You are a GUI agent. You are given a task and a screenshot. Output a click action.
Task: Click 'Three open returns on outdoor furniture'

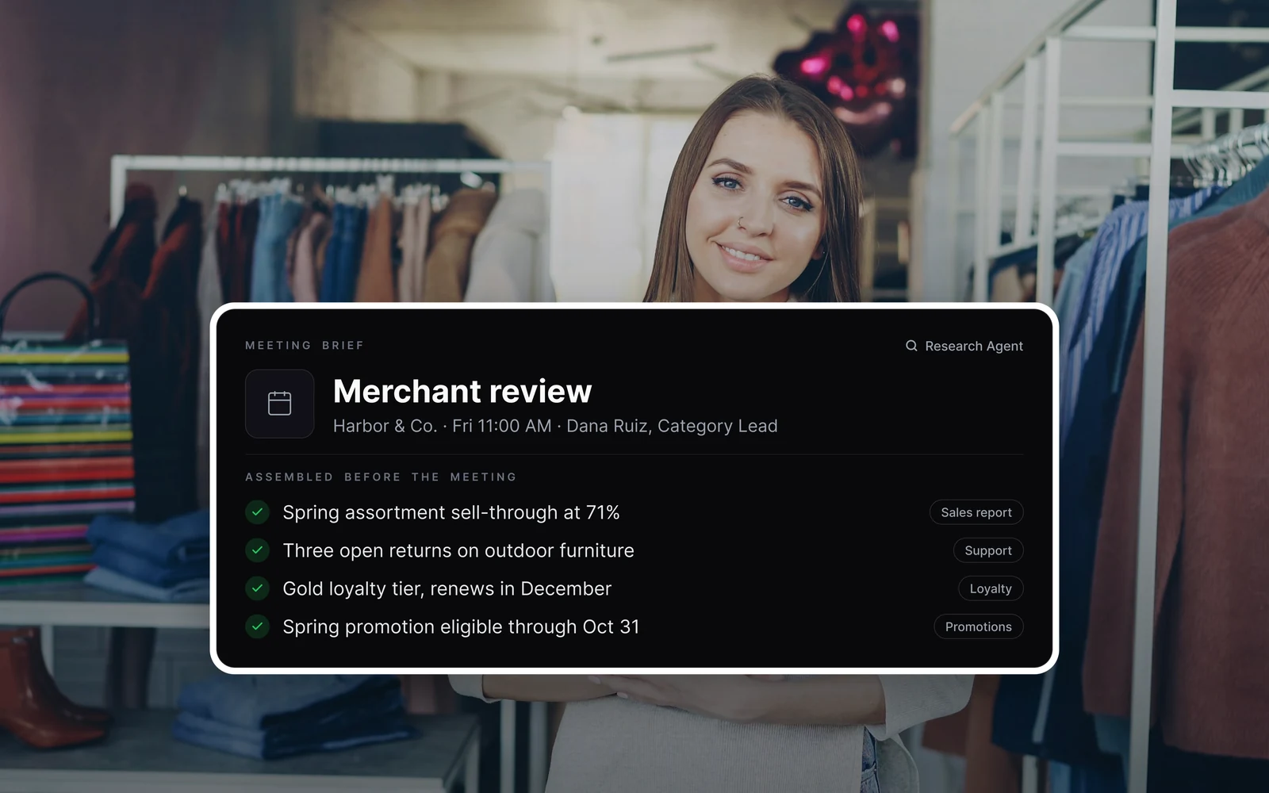[x=458, y=550]
